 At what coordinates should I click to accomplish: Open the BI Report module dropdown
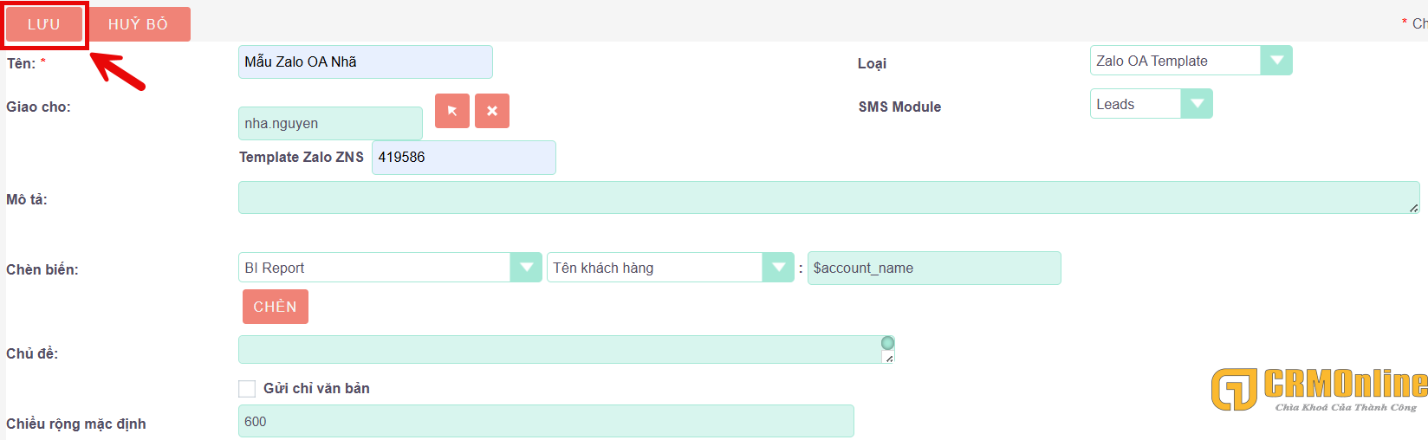pos(525,268)
